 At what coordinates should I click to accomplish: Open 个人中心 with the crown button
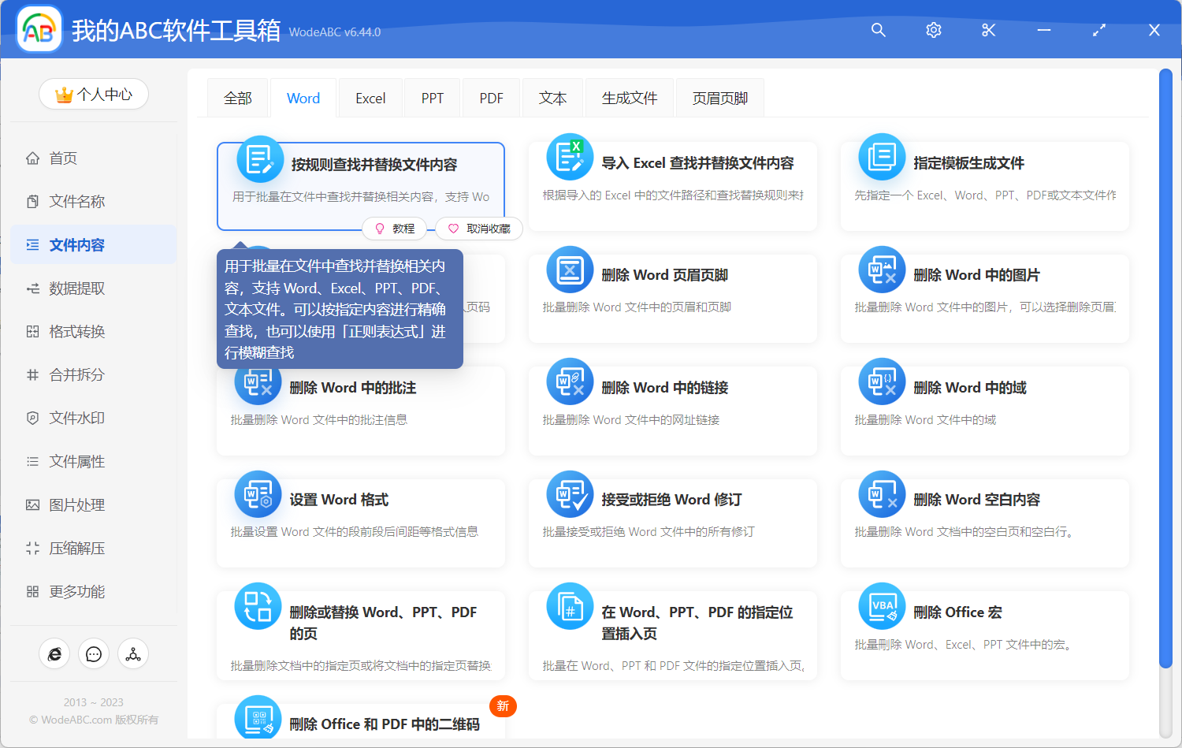click(x=93, y=94)
